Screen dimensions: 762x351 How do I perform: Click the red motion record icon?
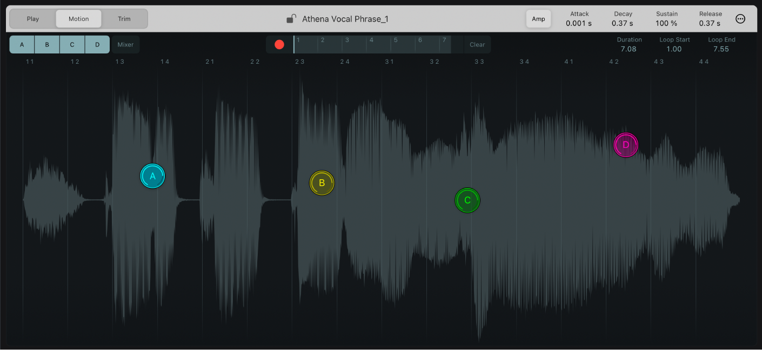pyautogui.click(x=279, y=44)
